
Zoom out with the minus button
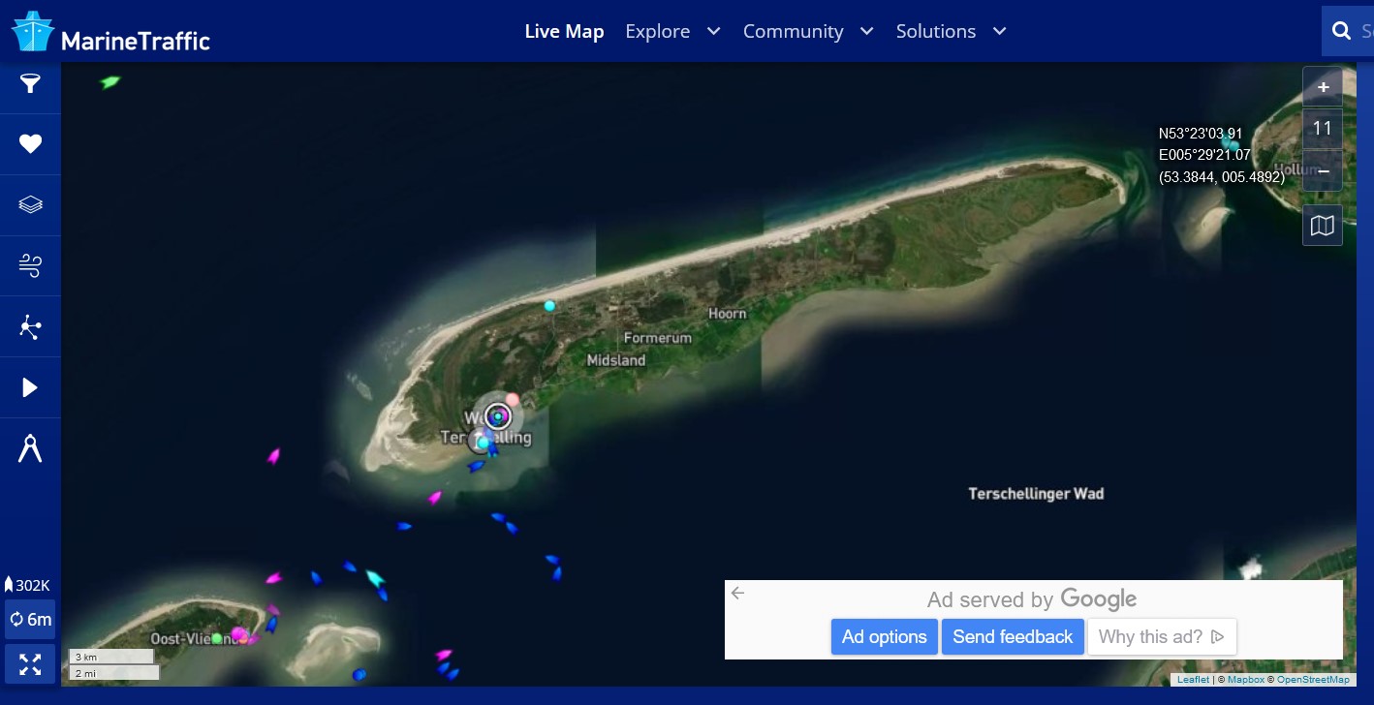point(1322,170)
